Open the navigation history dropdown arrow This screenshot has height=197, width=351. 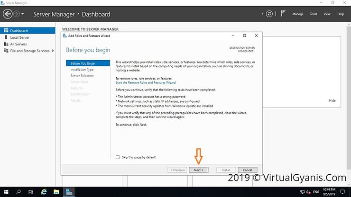tap(22, 14)
